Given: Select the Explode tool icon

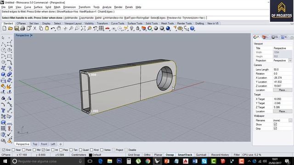Looking at the screenshot, I should 9,87.
